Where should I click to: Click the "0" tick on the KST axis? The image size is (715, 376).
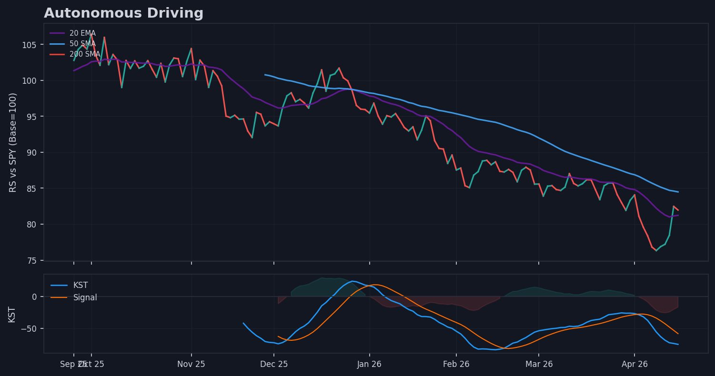(34, 297)
